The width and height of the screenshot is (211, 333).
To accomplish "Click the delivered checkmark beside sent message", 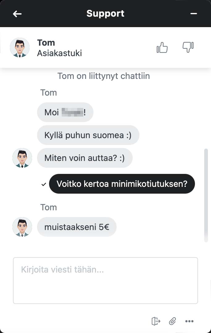I will (x=43, y=184).
